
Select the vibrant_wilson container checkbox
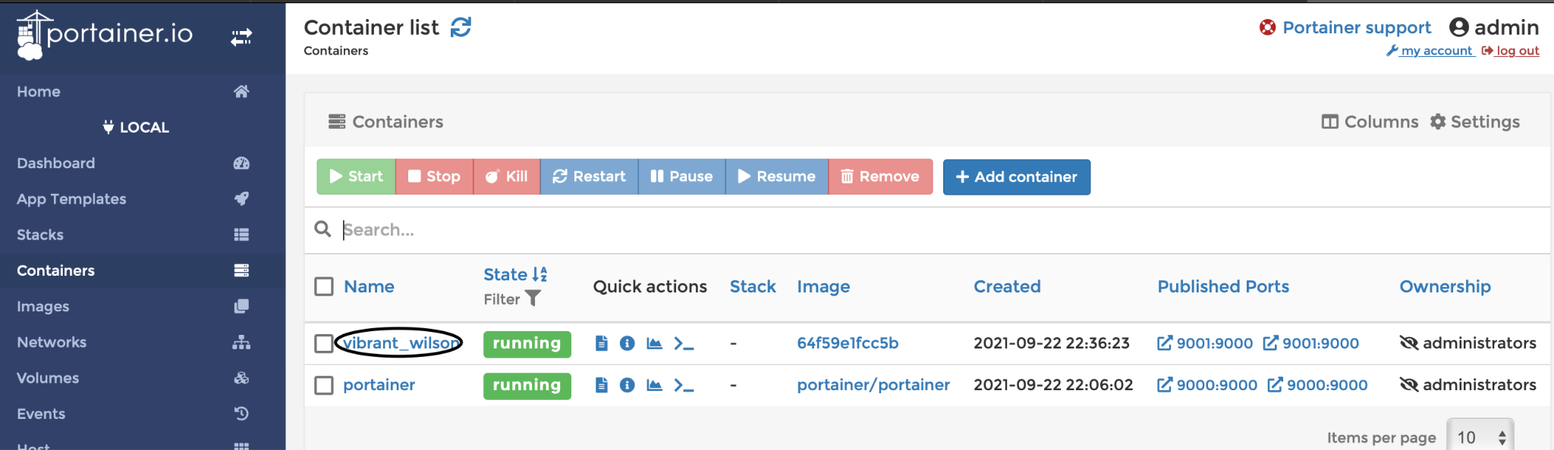coord(324,343)
